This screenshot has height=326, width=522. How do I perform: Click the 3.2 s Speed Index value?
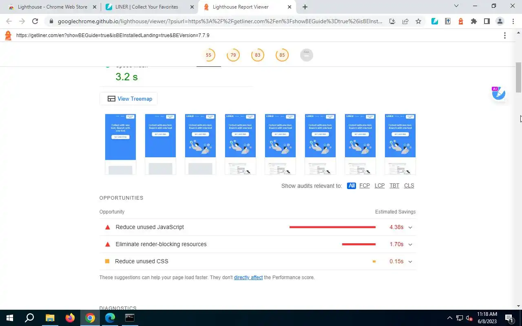pos(126,77)
